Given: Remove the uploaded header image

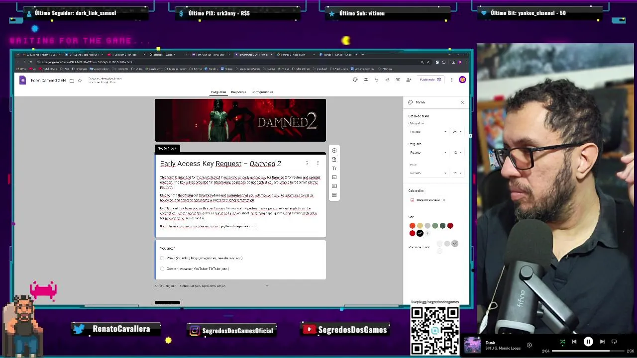Looking at the screenshot, I should [x=443, y=200].
